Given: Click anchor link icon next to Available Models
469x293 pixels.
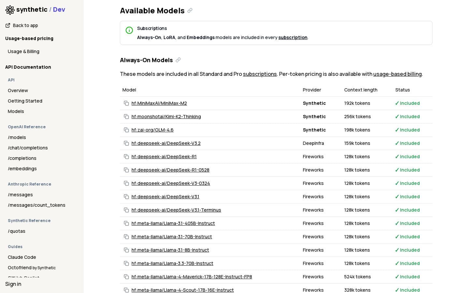Looking at the screenshot, I should pos(190,11).
